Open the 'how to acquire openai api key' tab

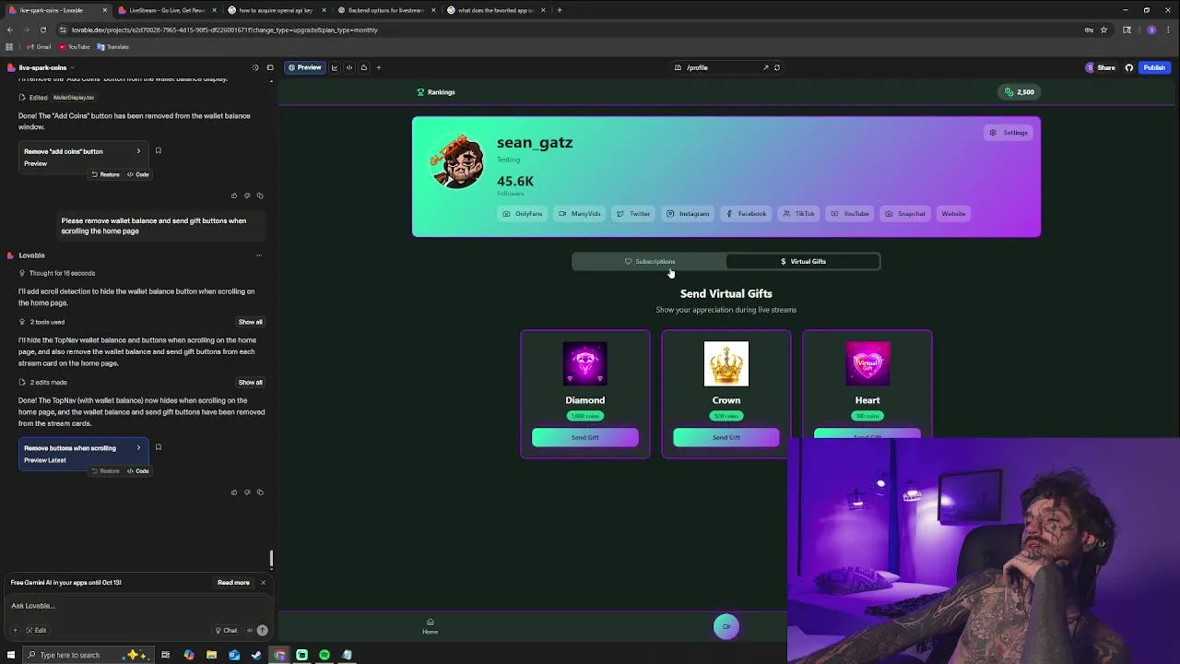tap(276, 10)
